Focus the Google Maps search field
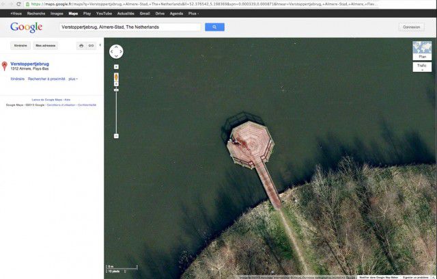The height and width of the screenshot is (279, 437). (130, 27)
